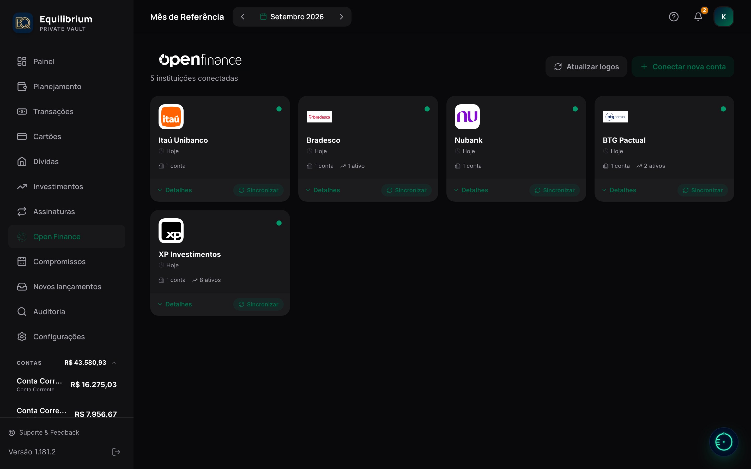Expand Detalhes on Nubank card
This screenshot has height=469, width=751.
coord(471,190)
